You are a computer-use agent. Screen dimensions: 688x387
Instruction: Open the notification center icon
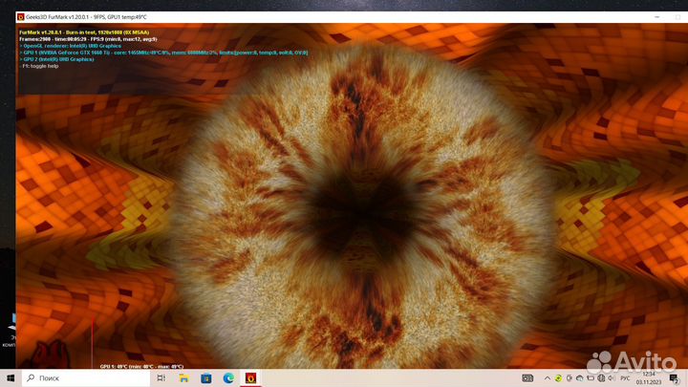tap(675, 378)
